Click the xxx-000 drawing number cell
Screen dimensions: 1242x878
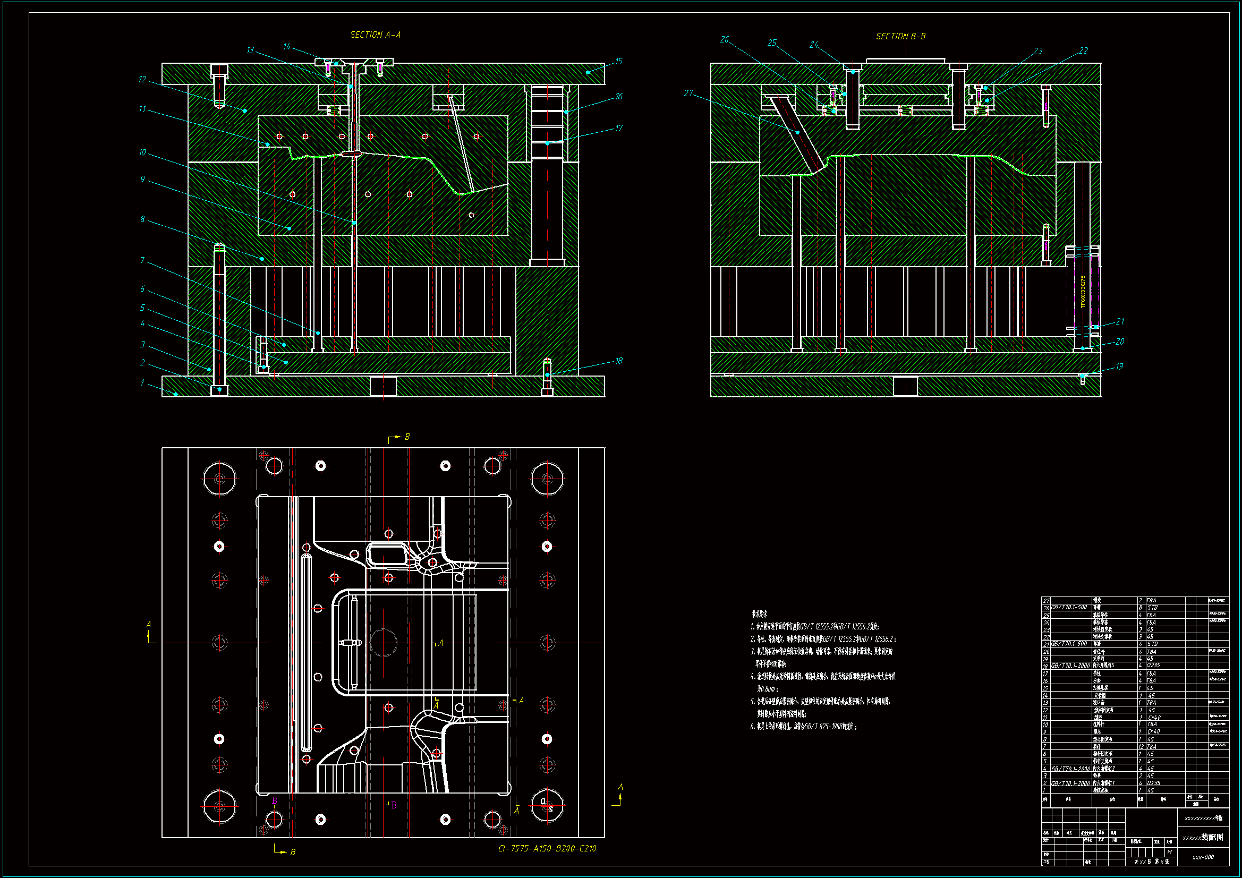tap(1203, 857)
